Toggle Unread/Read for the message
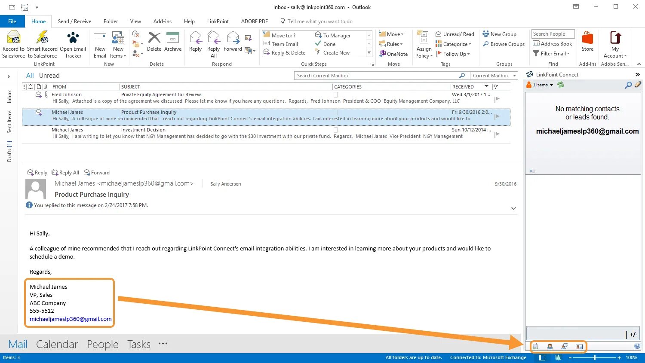This screenshot has width=645, height=363. (455, 34)
